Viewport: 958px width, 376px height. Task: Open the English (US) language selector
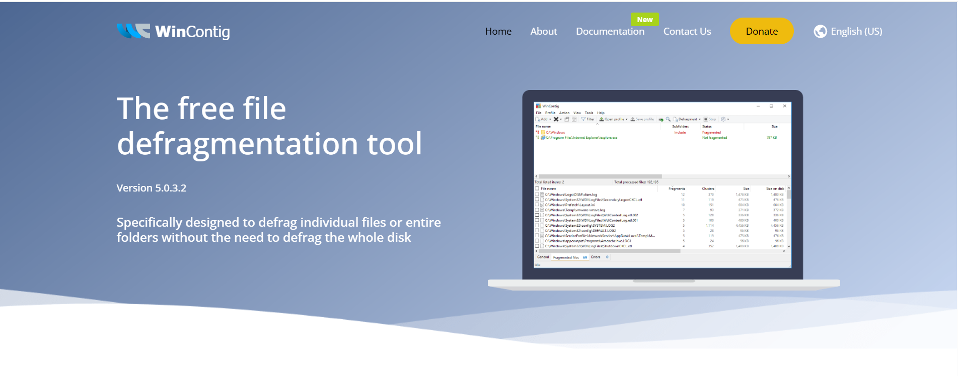pos(848,31)
